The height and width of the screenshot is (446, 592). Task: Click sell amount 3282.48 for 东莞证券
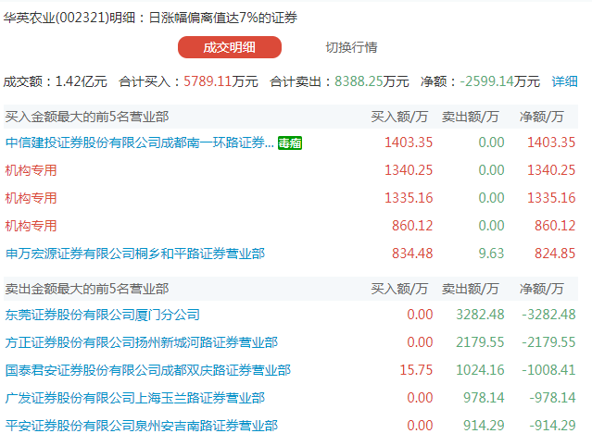coord(480,315)
